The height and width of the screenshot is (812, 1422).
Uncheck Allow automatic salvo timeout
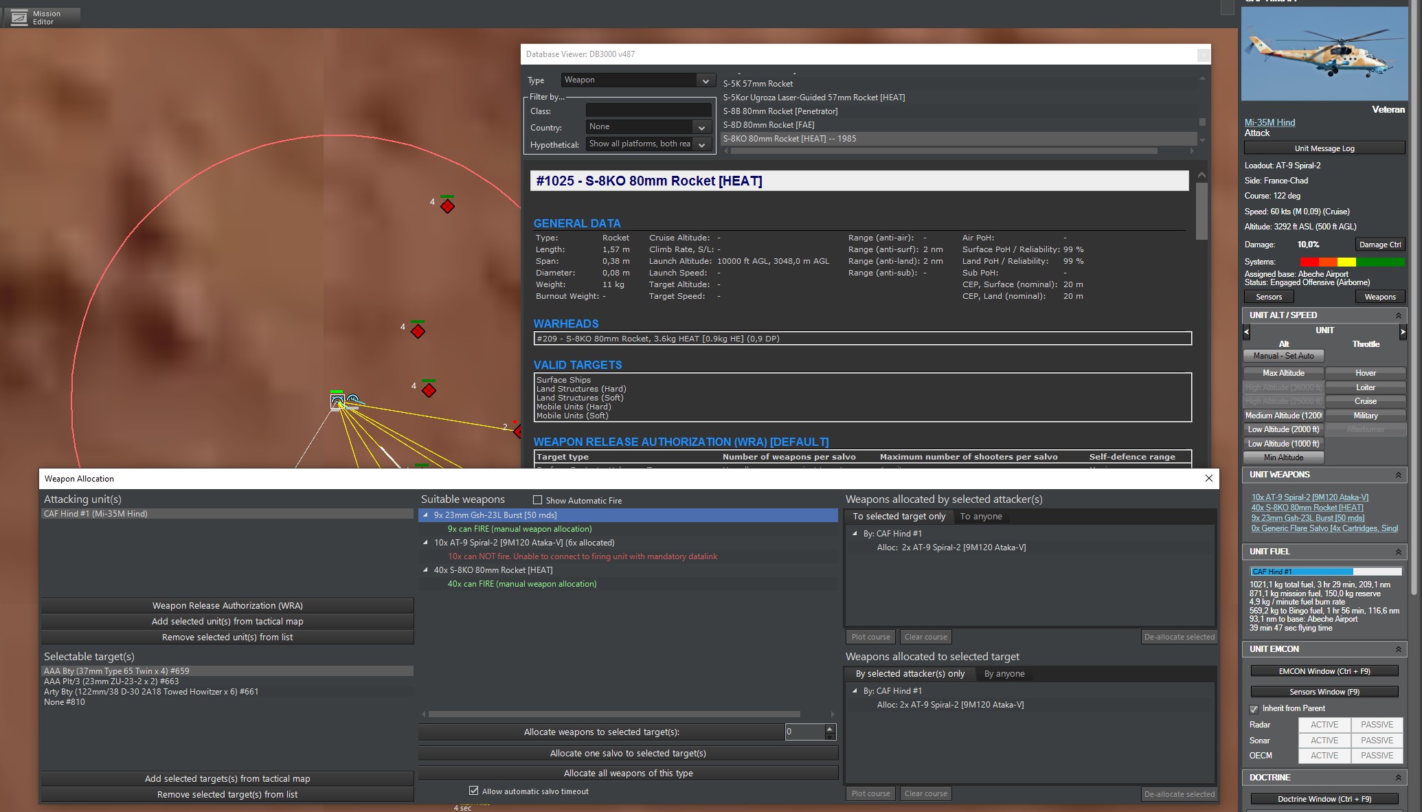point(473,791)
